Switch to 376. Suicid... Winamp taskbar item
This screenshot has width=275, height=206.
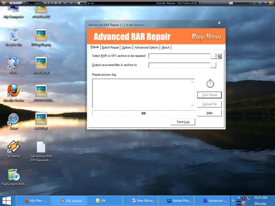click(69, 201)
